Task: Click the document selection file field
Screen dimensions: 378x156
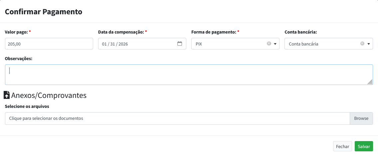Action: pos(177,118)
